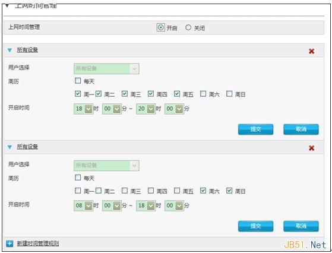This screenshot has width=332, height=253.
Task: Open 用户选择 dropdown in first rule
Action: click(x=106, y=69)
